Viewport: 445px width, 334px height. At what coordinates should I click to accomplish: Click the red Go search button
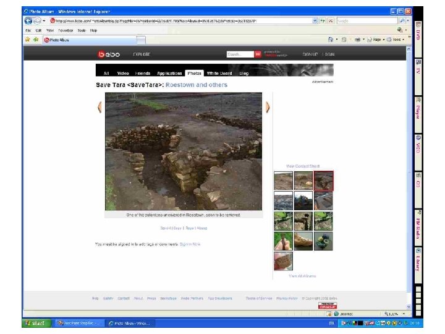click(258, 54)
